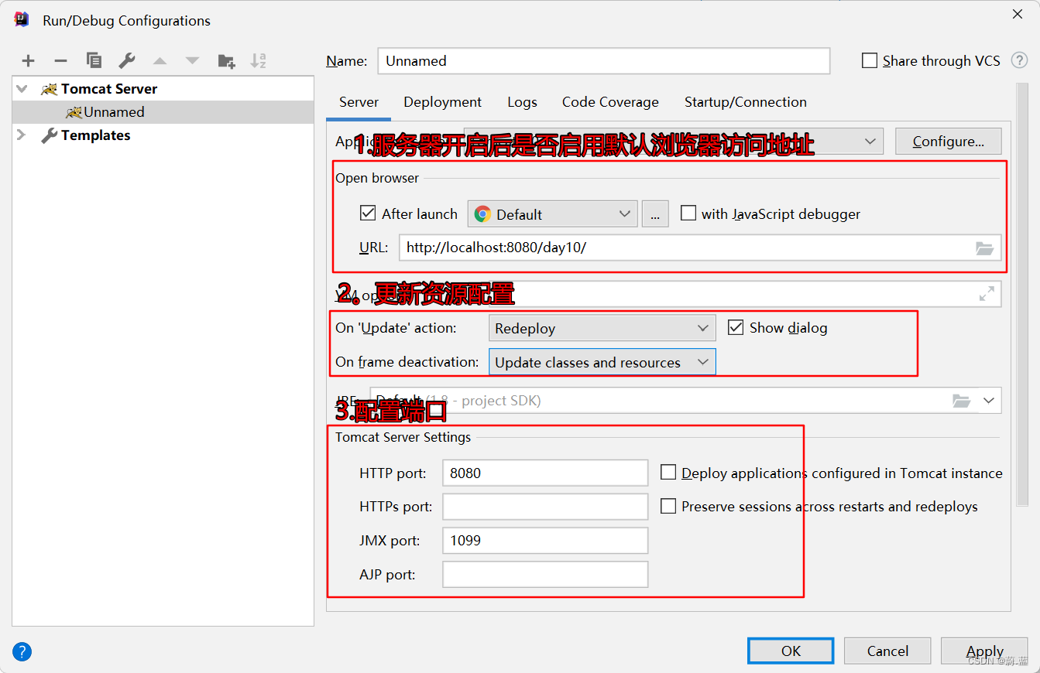
Task: Move configuration down arrow
Action: (193, 61)
